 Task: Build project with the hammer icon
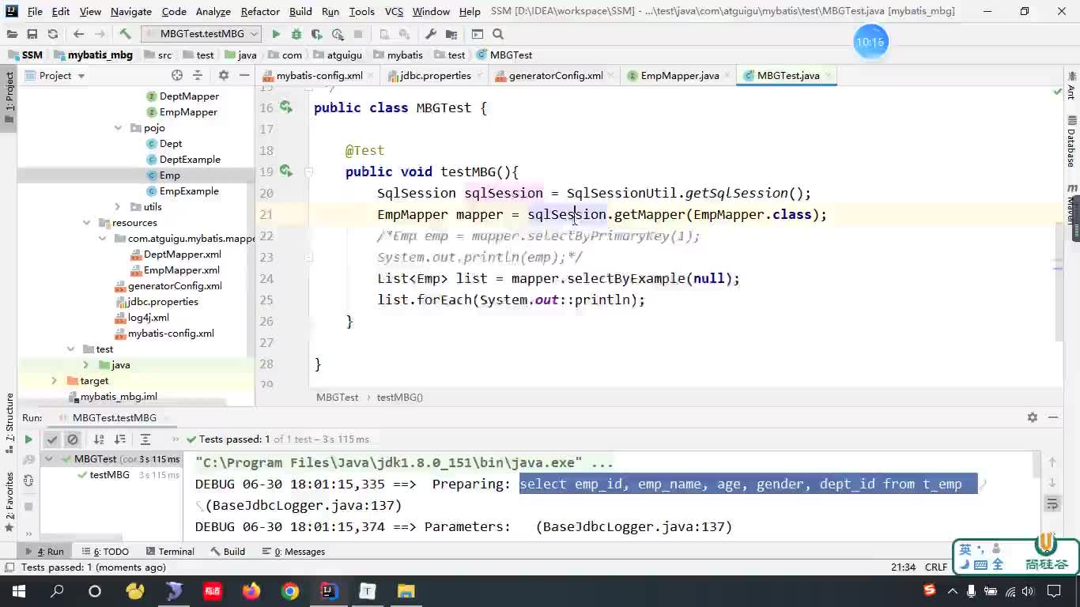(x=125, y=34)
